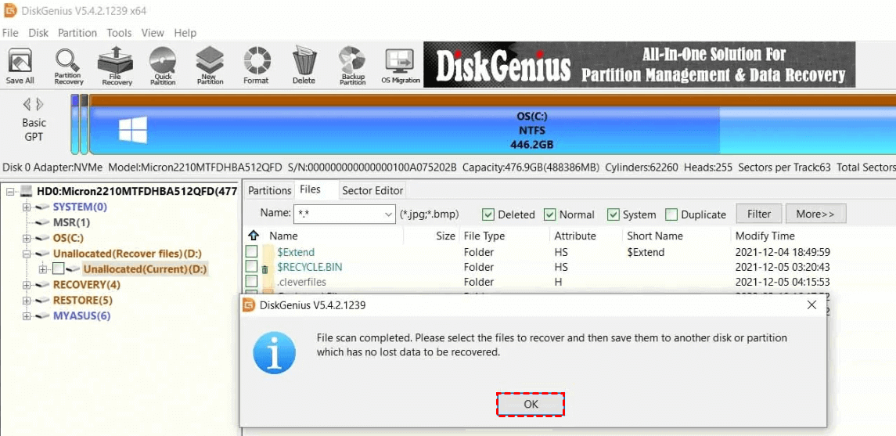
Task: Select the $Extend folder name
Action: (296, 252)
